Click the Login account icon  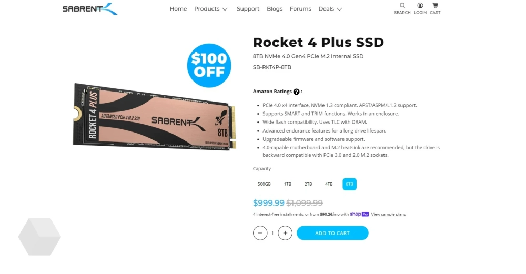pyautogui.click(x=420, y=9)
